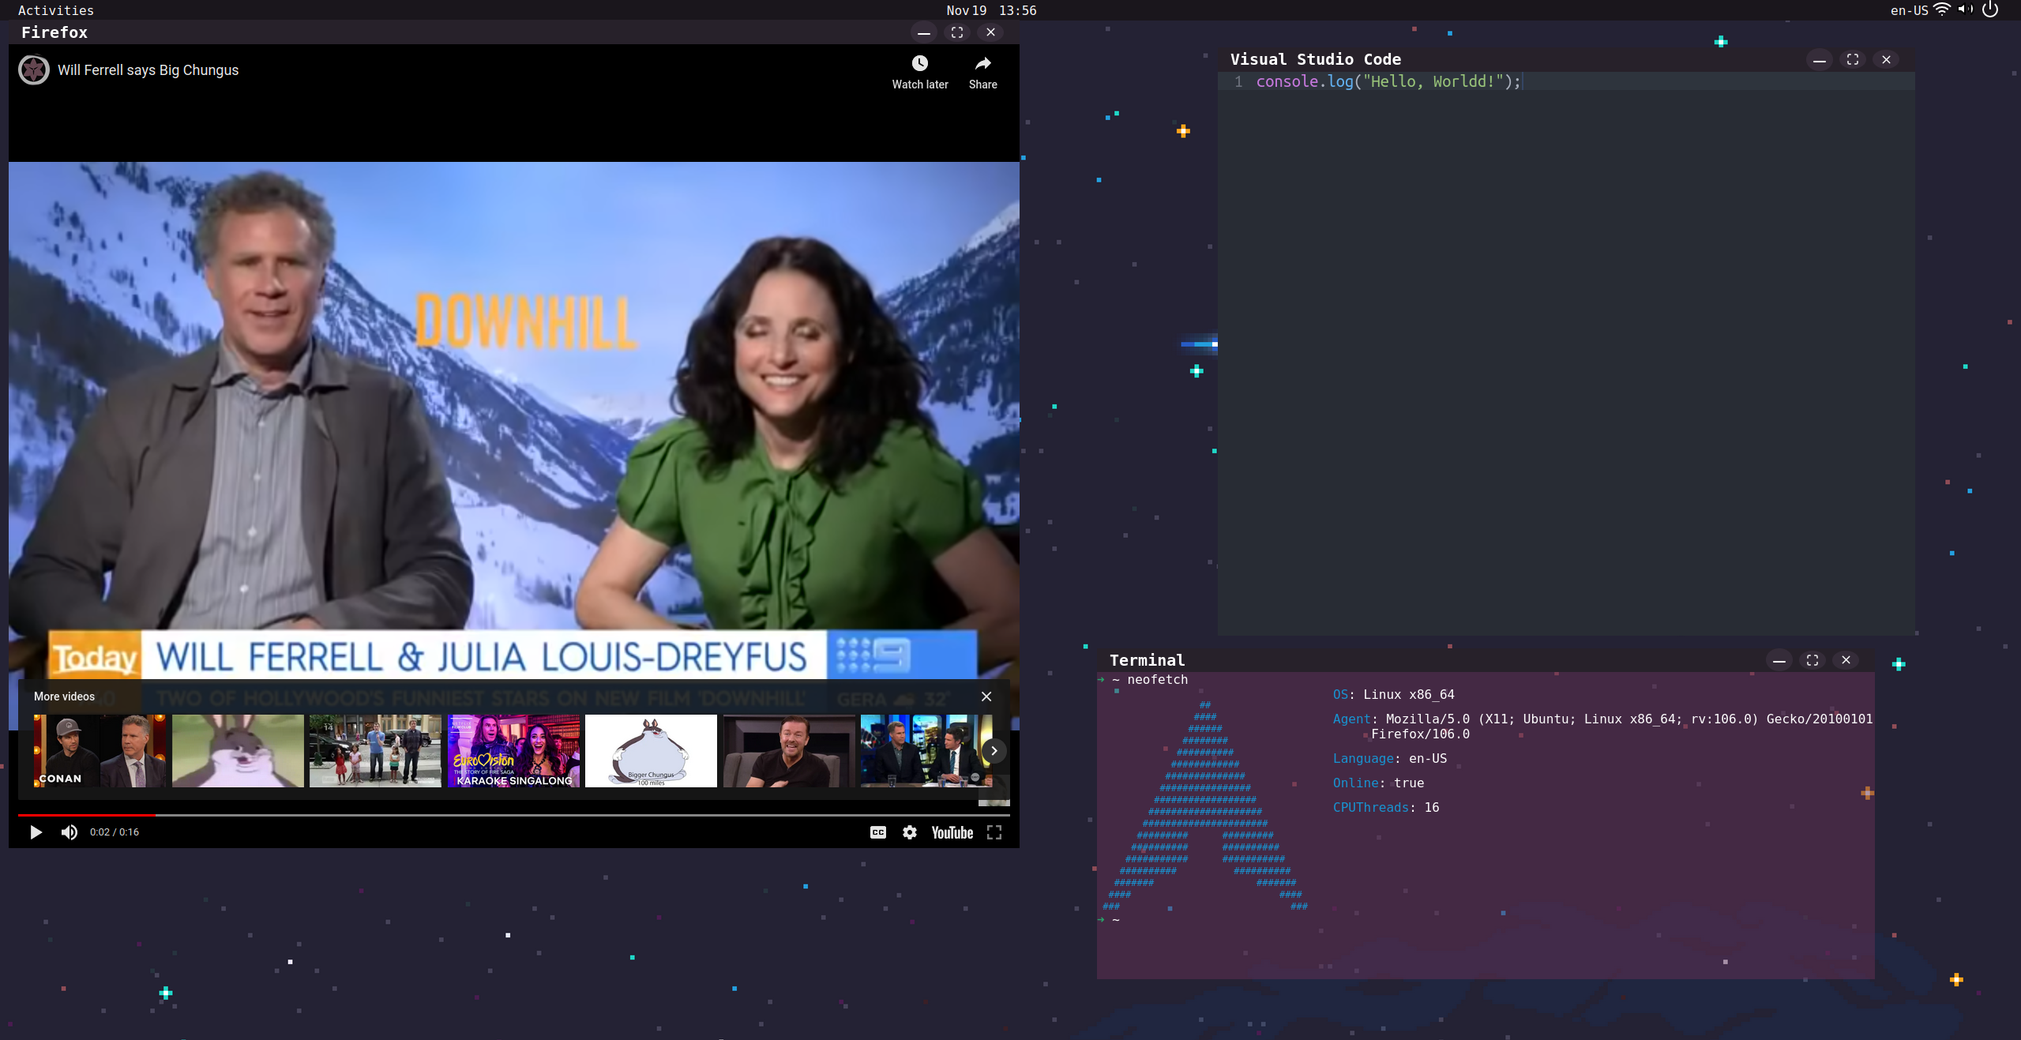Click the YouTube logo in player

point(952,832)
